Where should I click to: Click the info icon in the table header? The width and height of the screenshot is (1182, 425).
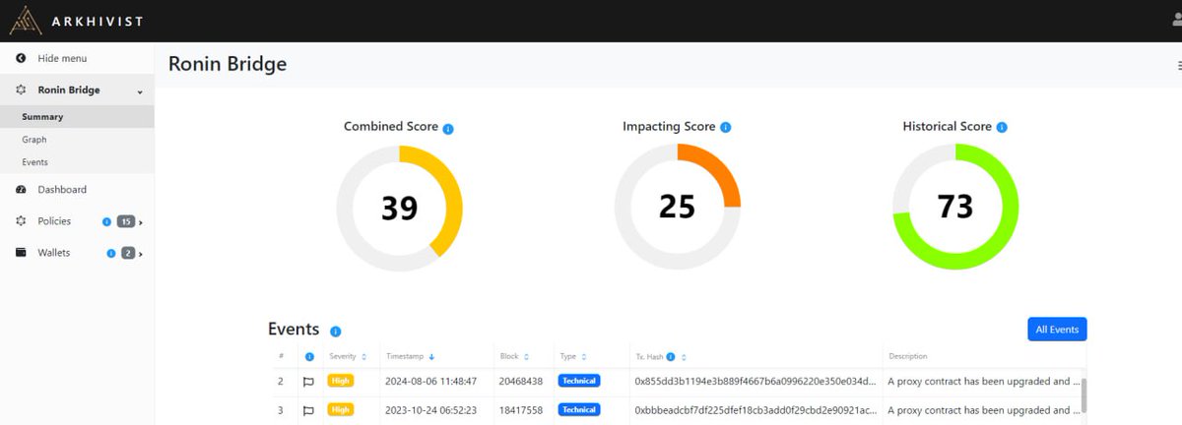pyautogui.click(x=309, y=356)
